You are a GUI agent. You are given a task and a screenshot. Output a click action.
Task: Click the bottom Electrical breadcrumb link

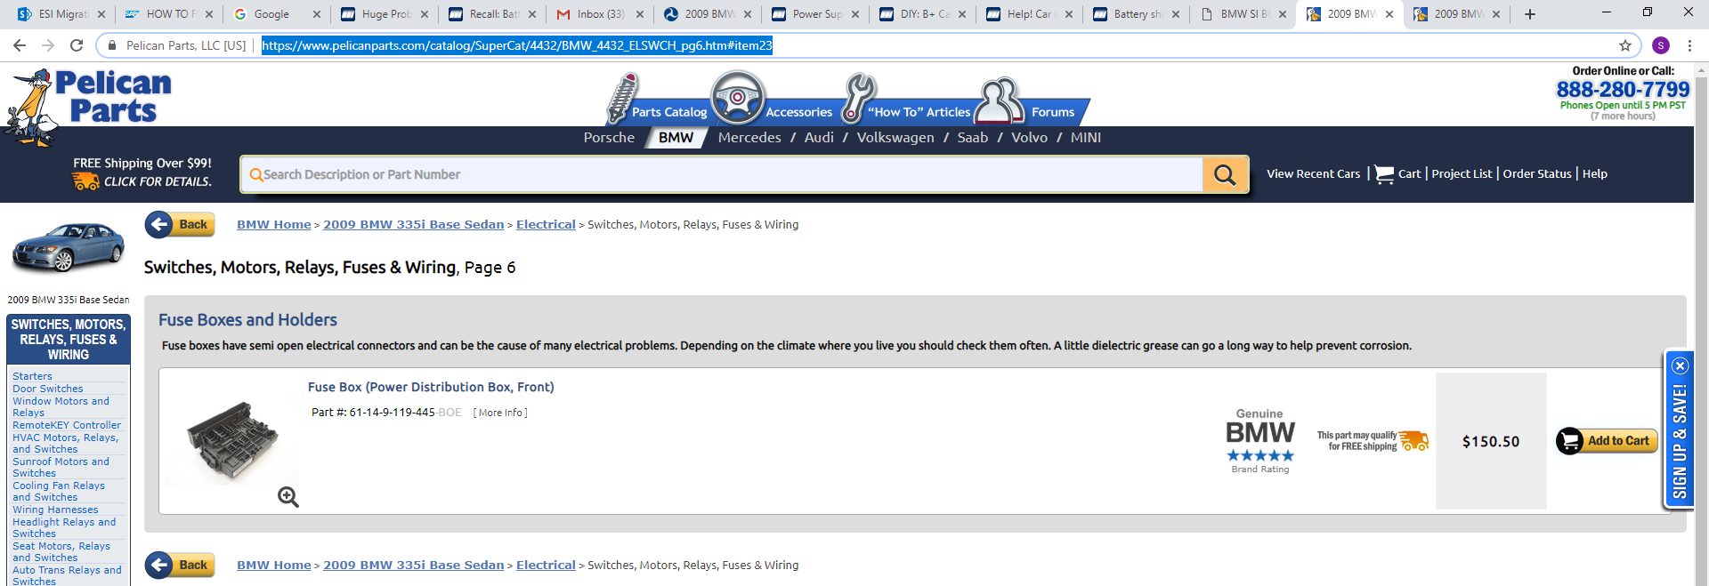tap(546, 566)
